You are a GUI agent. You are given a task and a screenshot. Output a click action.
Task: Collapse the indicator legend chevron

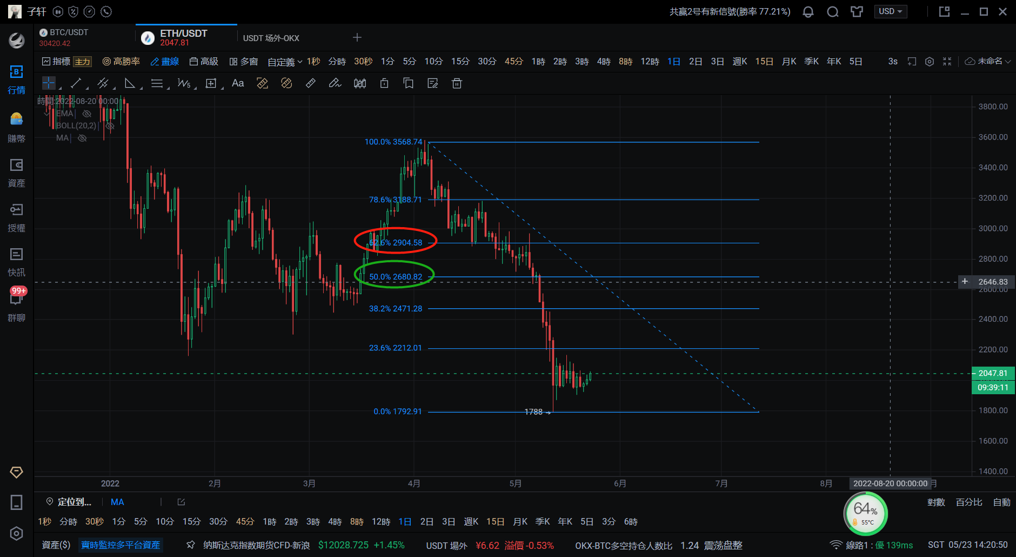coord(48,114)
